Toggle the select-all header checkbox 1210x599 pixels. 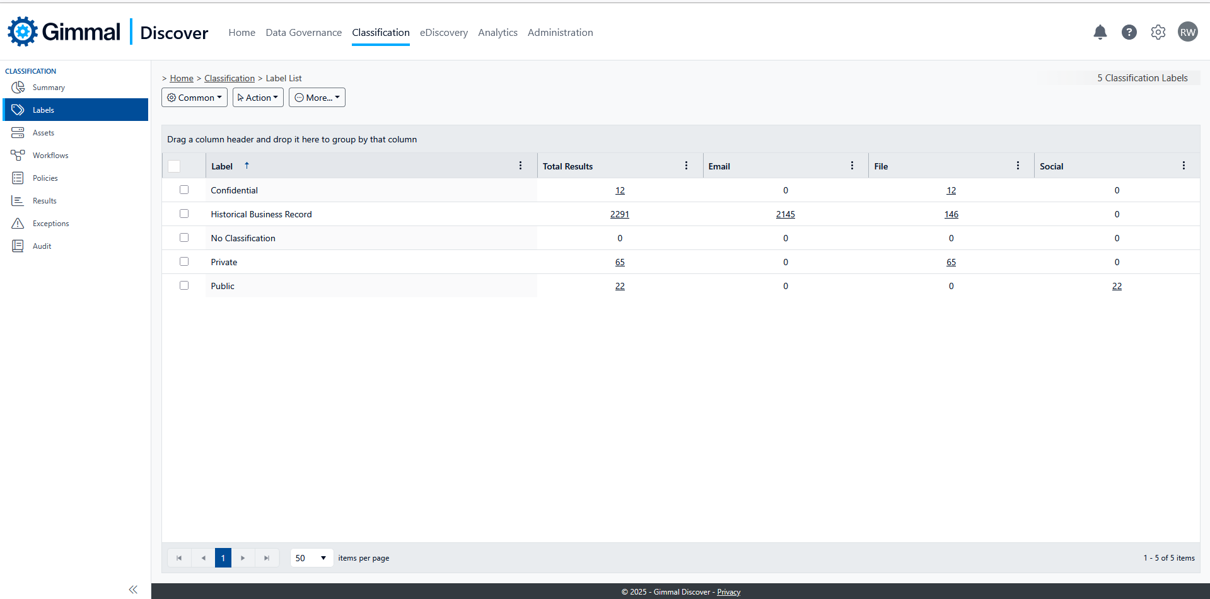(175, 166)
